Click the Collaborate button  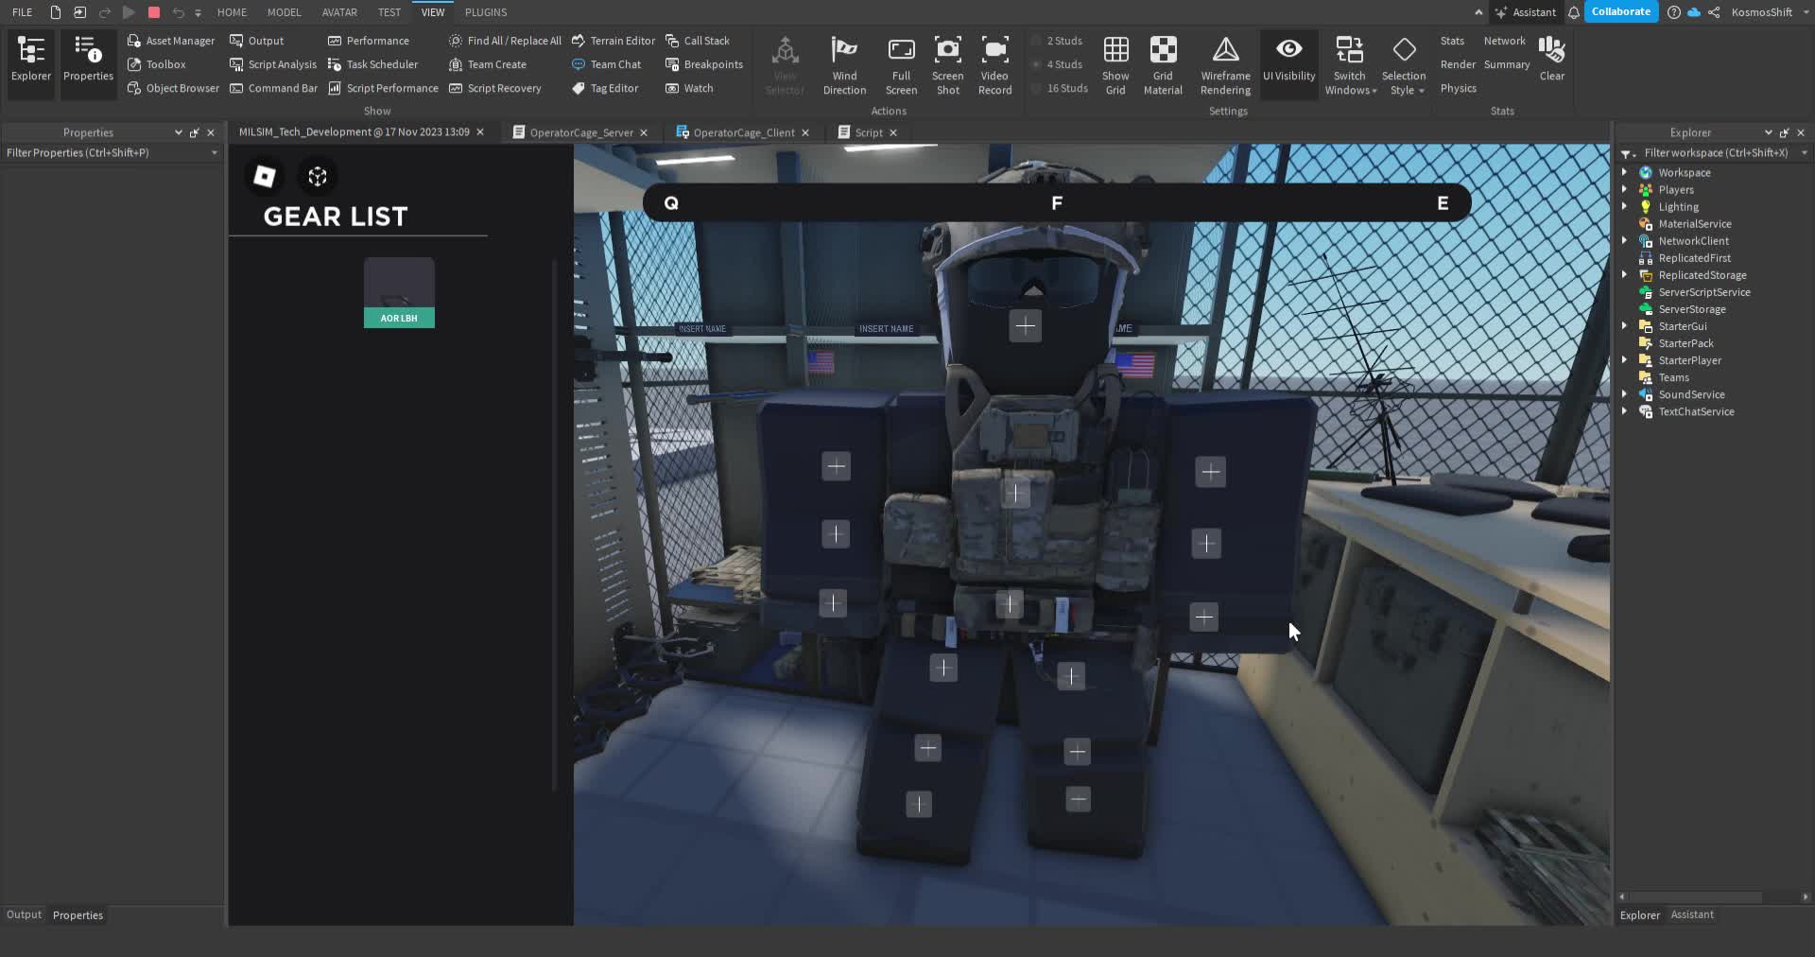pyautogui.click(x=1620, y=11)
